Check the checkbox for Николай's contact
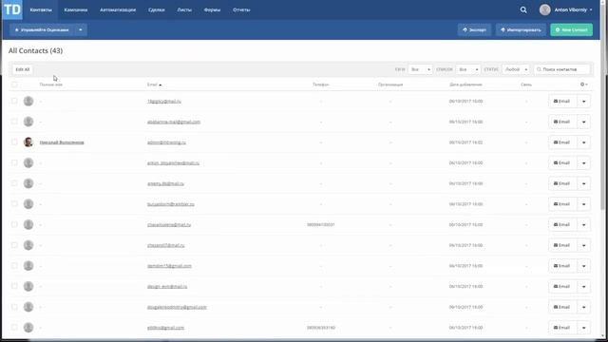608x342 pixels. (14, 142)
